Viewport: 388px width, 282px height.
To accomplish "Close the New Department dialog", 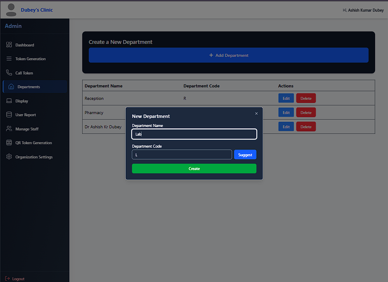I will 256,113.
